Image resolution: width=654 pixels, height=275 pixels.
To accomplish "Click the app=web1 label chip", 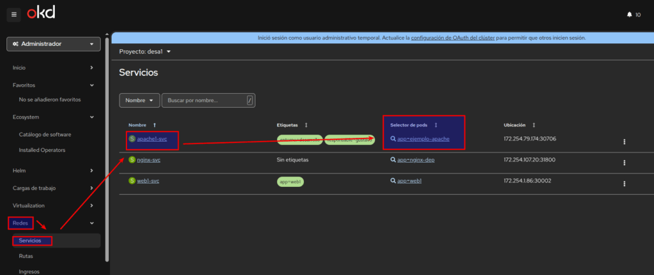I will [290, 181].
